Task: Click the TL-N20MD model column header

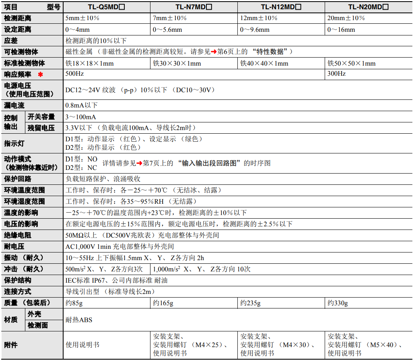Action: [368, 7]
